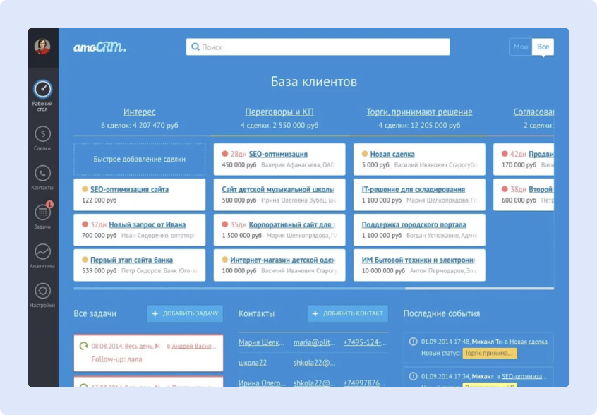Open contact Ирина Олего...
This screenshot has height=415, width=597.
262,383
